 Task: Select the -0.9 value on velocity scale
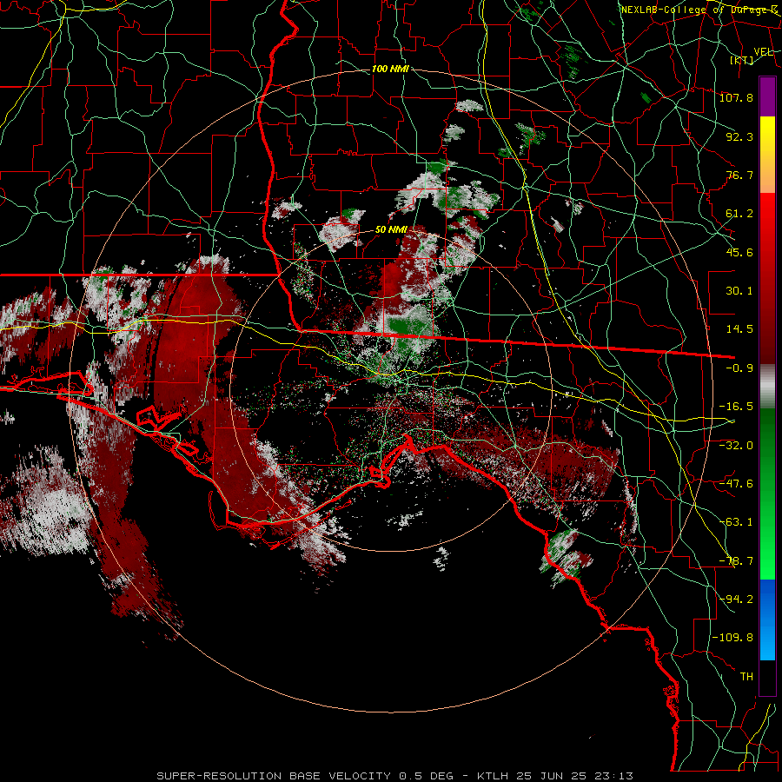coord(739,368)
